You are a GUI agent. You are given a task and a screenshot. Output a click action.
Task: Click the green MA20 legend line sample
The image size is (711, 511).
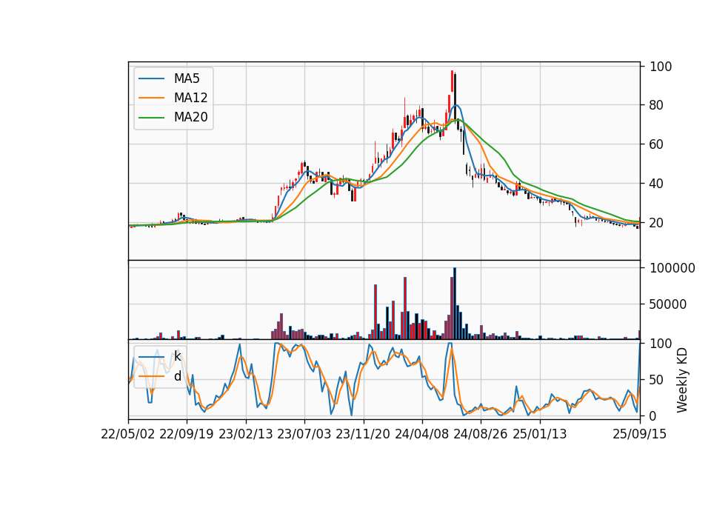click(x=151, y=118)
